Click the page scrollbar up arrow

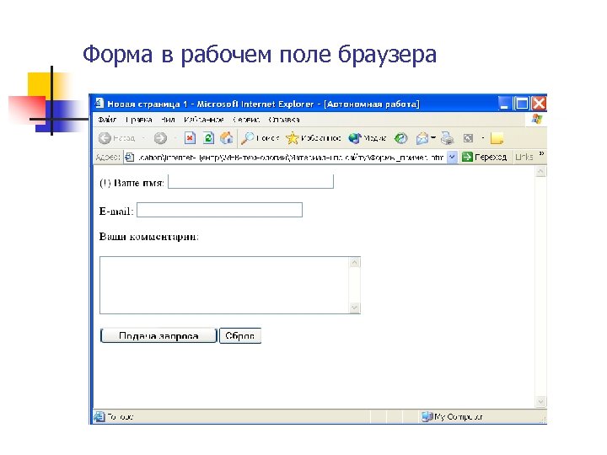click(540, 171)
